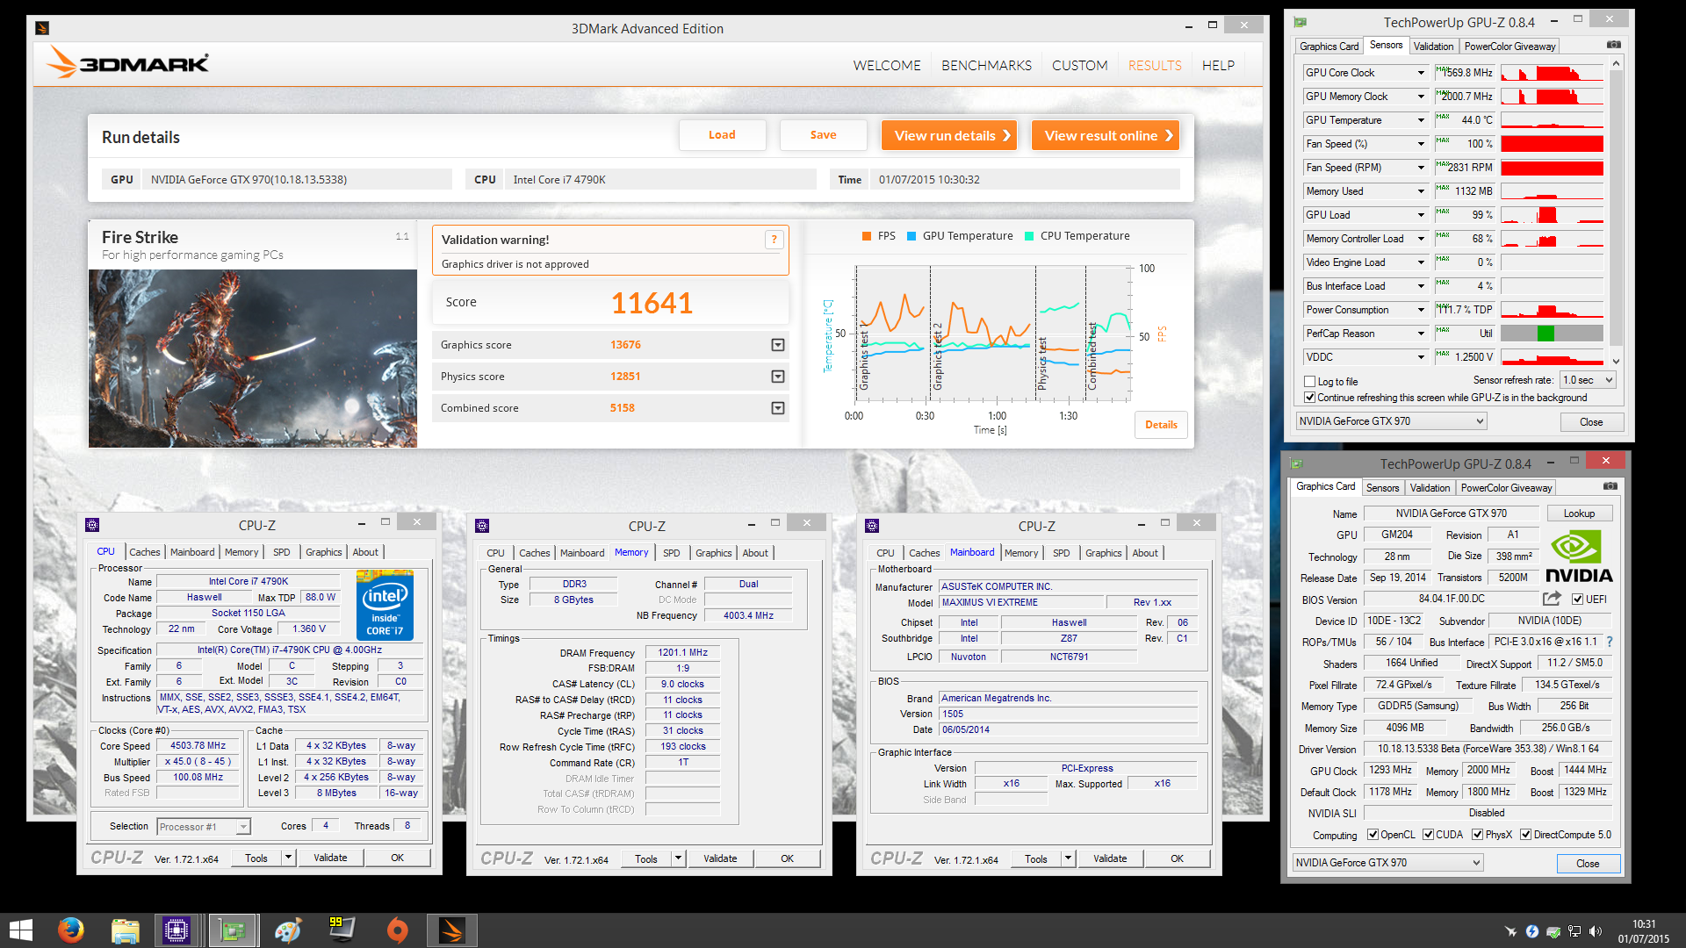Click the CPU-Z title icon in the Memory window
This screenshot has width=1686, height=948.
pyautogui.click(x=481, y=526)
